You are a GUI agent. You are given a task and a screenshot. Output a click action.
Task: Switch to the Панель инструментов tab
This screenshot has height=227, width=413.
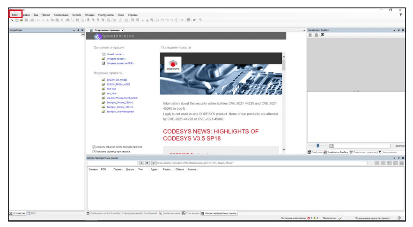[363, 152]
